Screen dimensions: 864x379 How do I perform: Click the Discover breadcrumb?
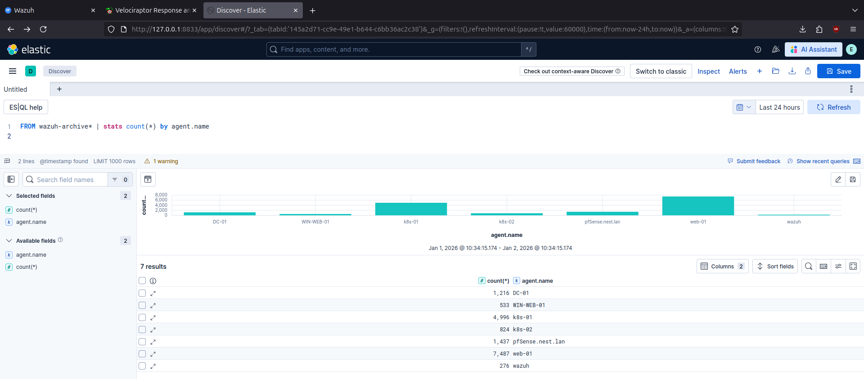tap(60, 71)
